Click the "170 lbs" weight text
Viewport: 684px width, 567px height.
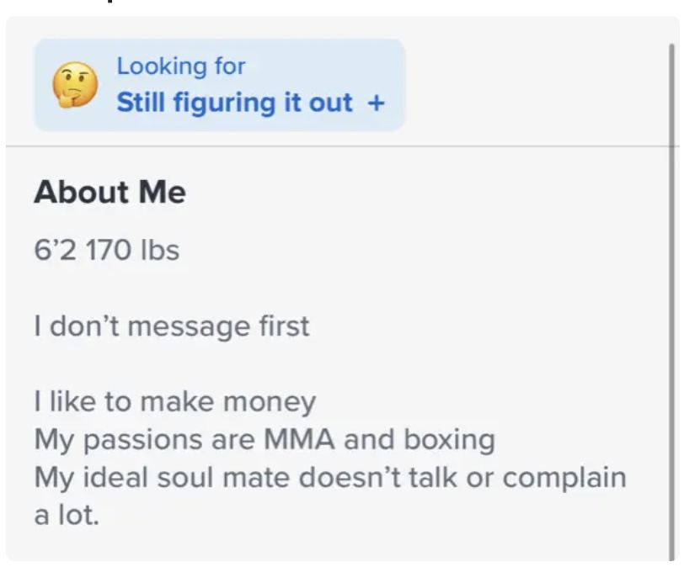point(132,250)
